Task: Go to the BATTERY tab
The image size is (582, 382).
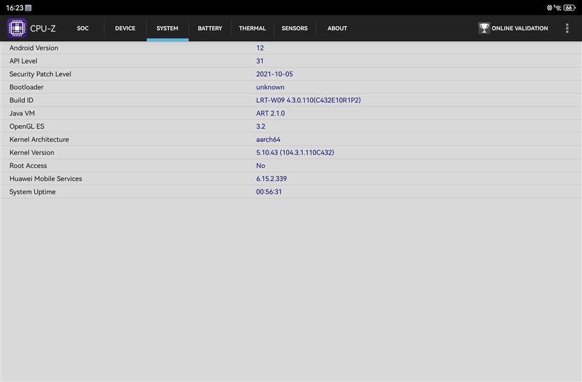Action: tap(210, 28)
